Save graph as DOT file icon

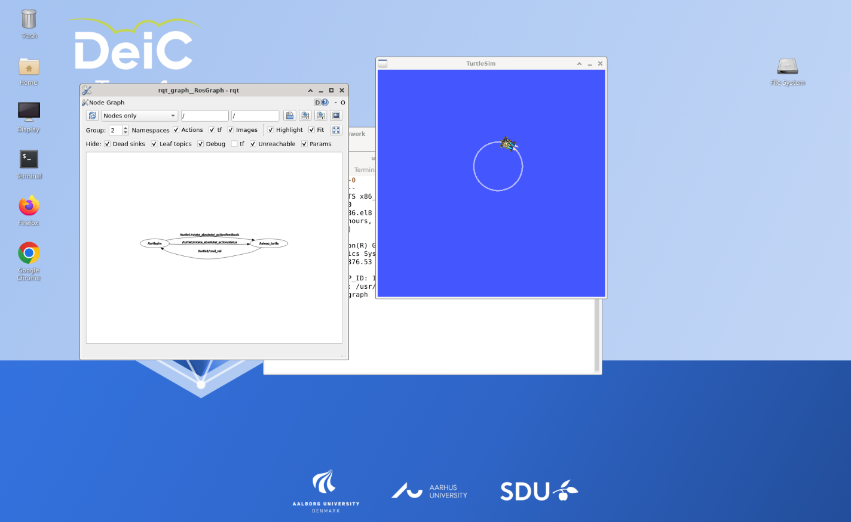click(305, 116)
